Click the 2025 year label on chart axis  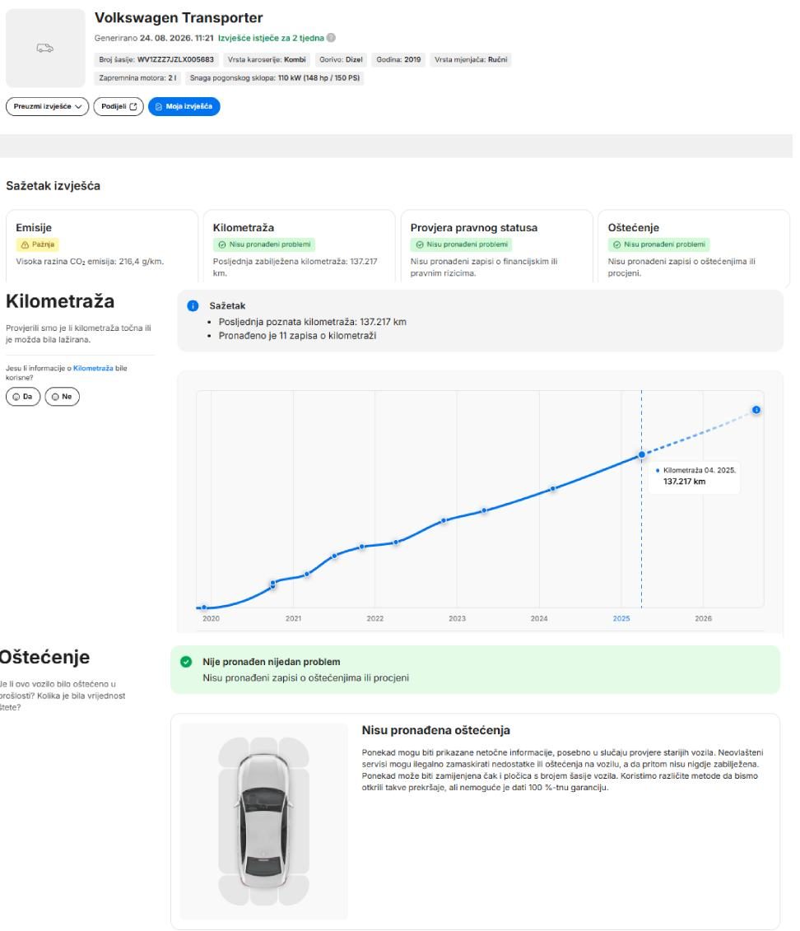[621, 619]
